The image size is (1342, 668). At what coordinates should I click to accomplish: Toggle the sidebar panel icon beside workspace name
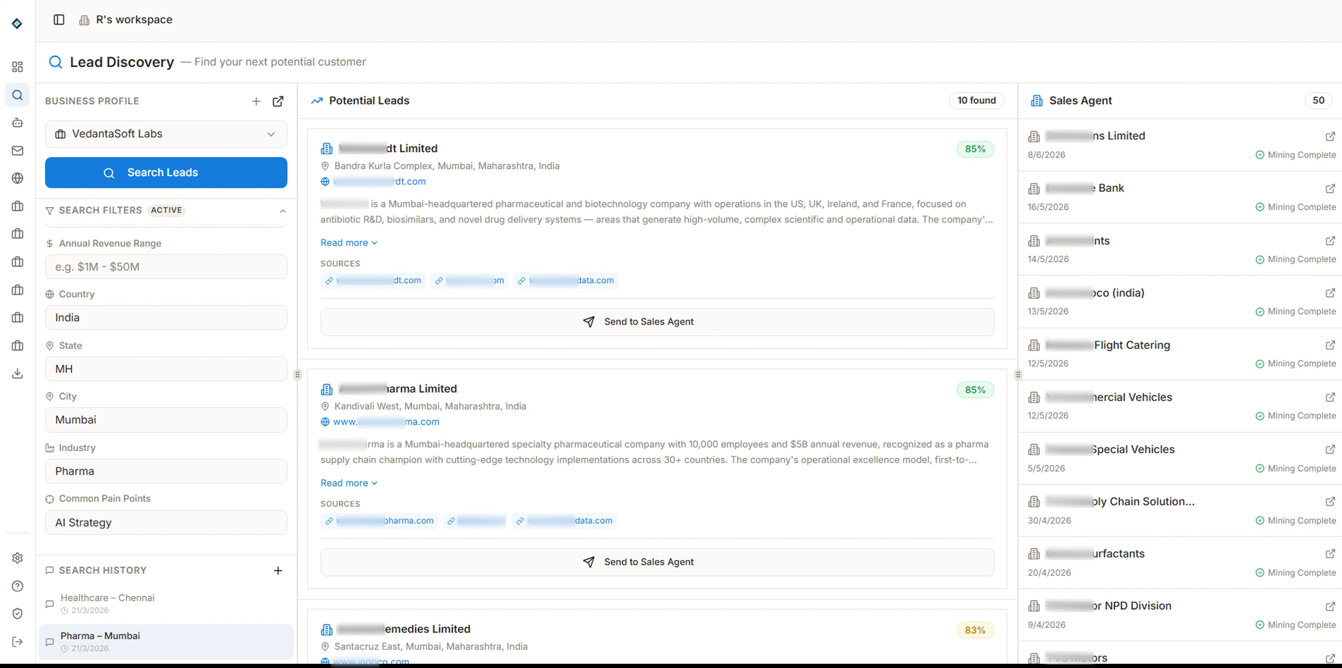point(59,20)
